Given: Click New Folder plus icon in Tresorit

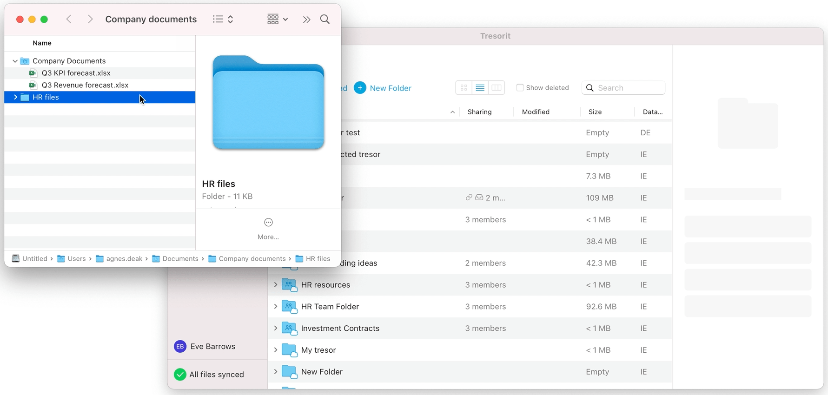Looking at the screenshot, I should (360, 88).
